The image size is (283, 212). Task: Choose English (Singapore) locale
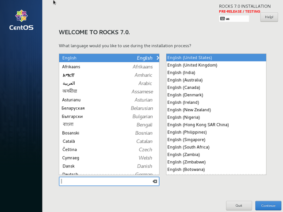coord(216,140)
